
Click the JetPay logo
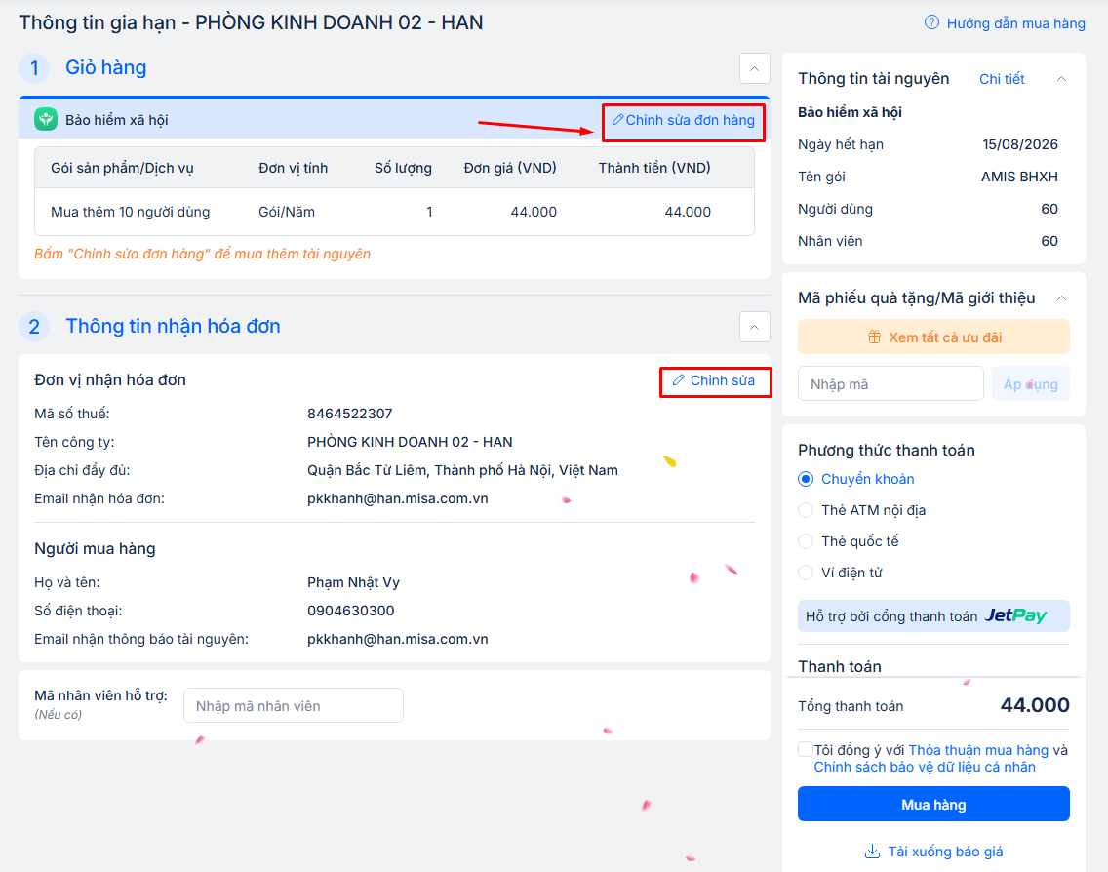1015,615
